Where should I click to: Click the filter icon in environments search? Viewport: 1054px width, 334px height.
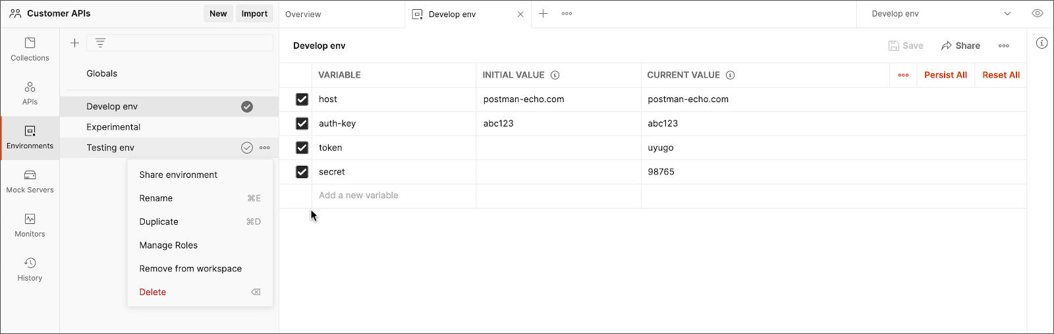click(100, 43)
